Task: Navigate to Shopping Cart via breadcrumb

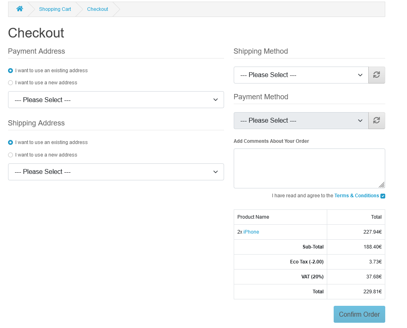Action: point(55,9)
